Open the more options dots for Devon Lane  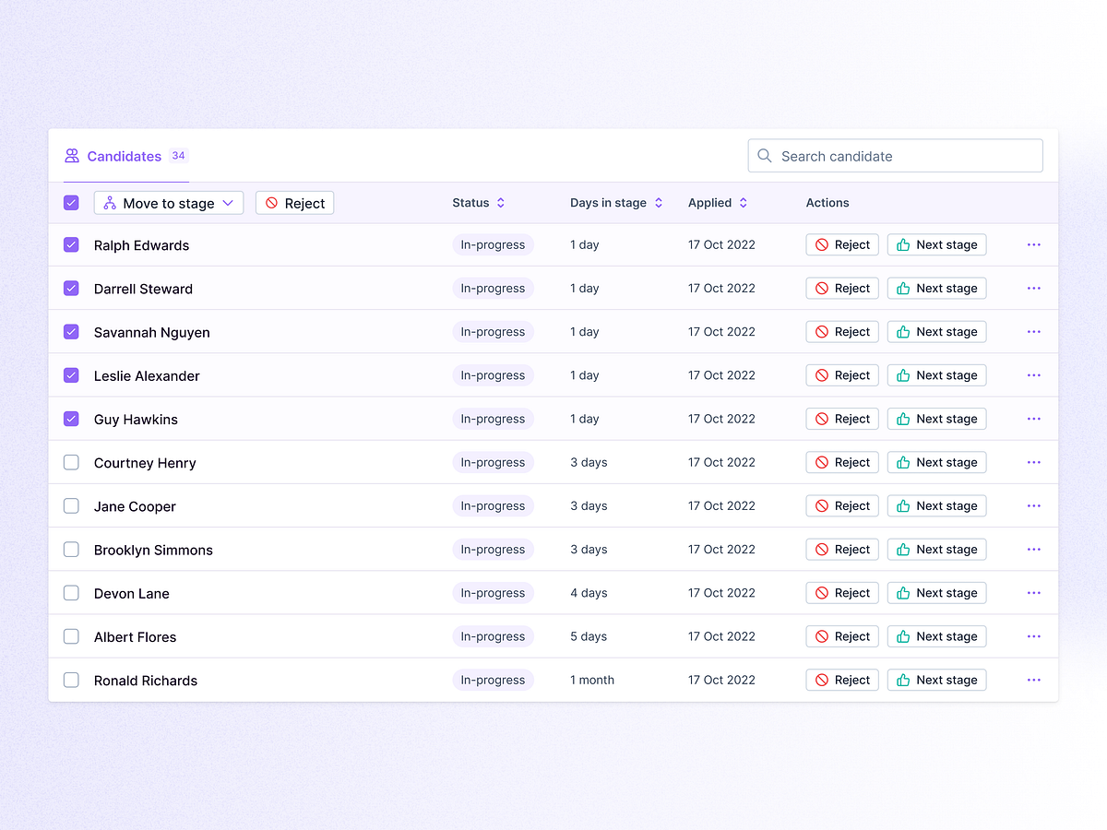coord(1033,593)
